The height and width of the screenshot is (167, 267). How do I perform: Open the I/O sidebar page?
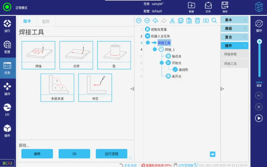tap(7, 110)
